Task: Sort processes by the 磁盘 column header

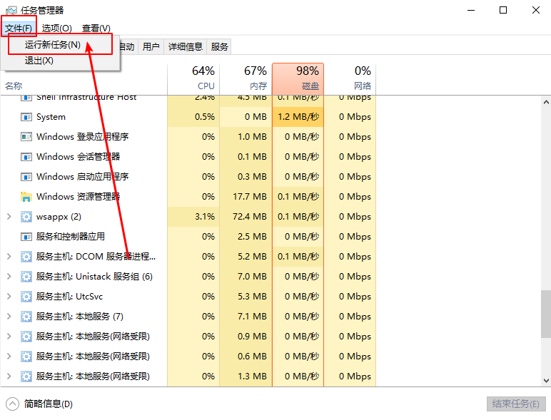Action: coord(298,78)
